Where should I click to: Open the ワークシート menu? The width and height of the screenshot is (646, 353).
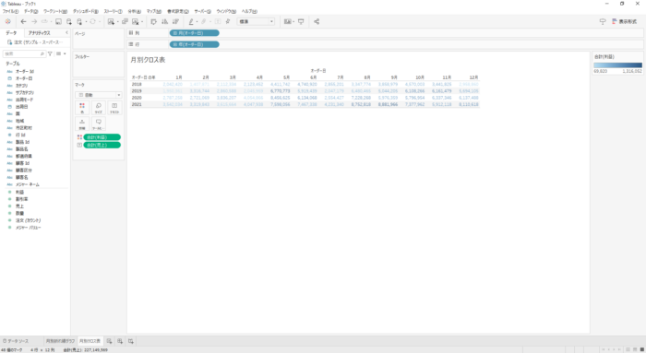click(x=55, y=11)
